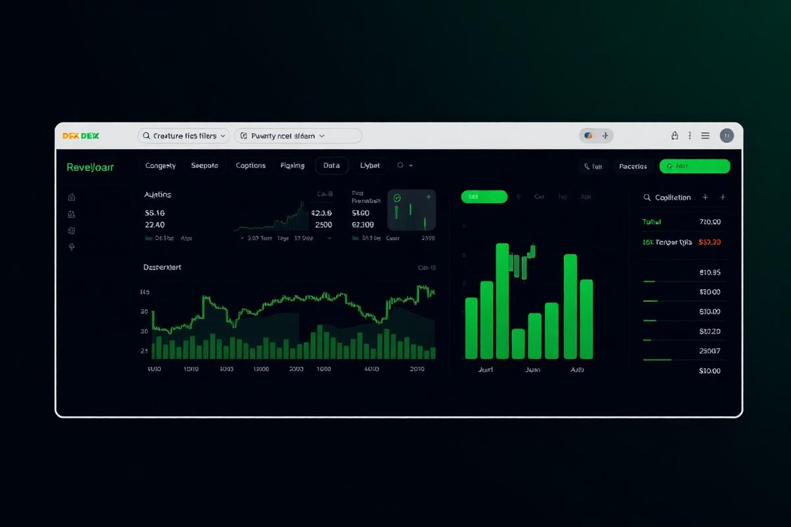Click the small button left of Racetias
Image resolution: width=791 pixels, height=527 pixels.
(x=593, y=167)
